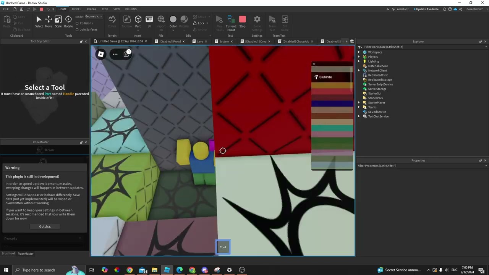Click the Filter Properties search field
Image resolution: width=489 pixels, height=275 pixels.
(x=422, y=166)
